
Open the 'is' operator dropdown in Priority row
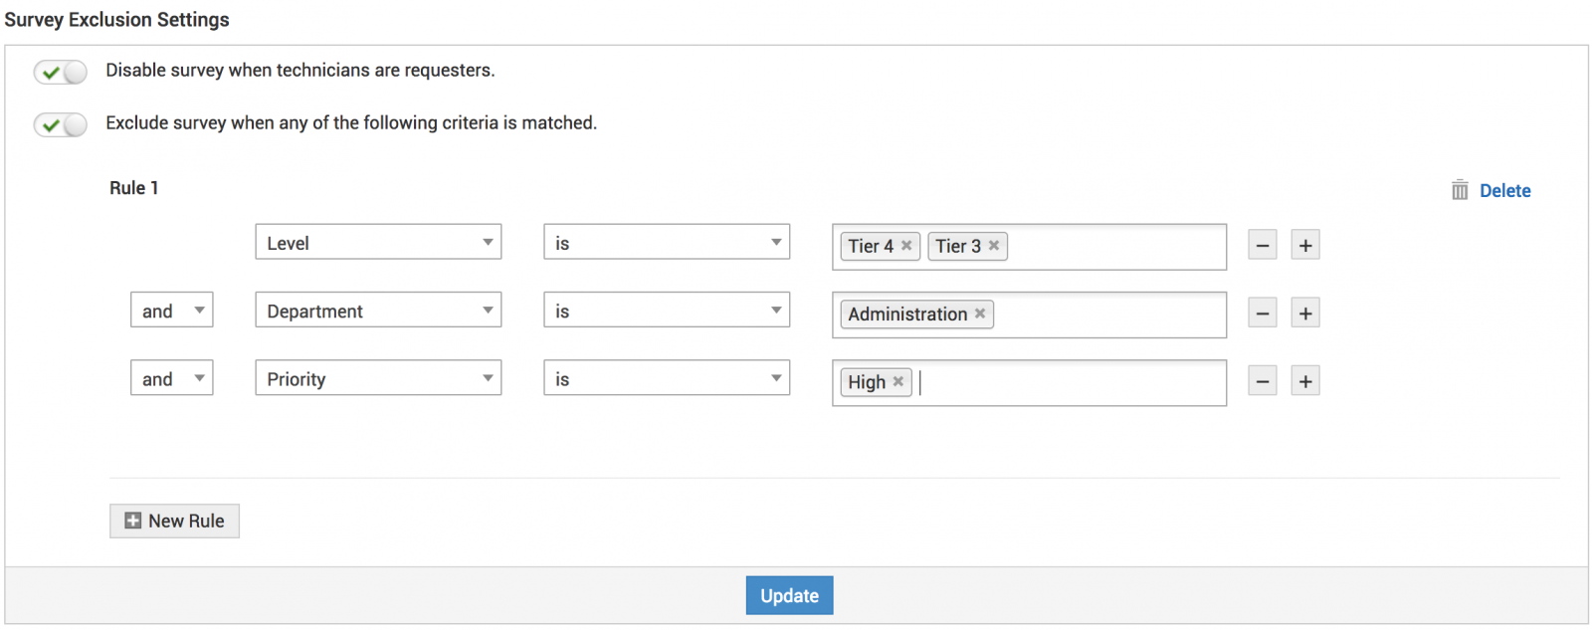667,377
